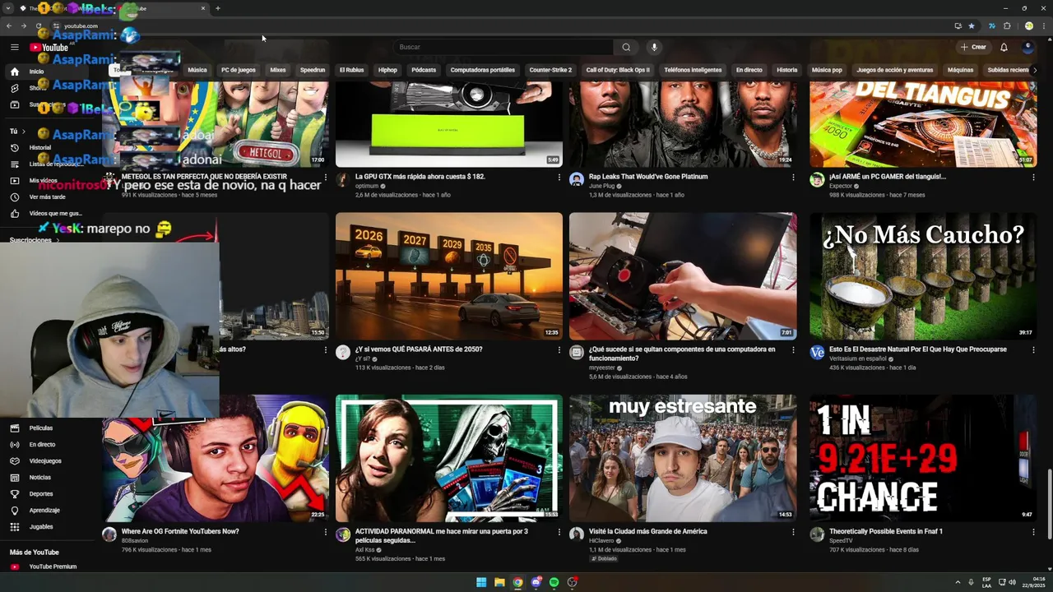
Task: Open options for Rap Leaks video
Action: click(793, 177)
